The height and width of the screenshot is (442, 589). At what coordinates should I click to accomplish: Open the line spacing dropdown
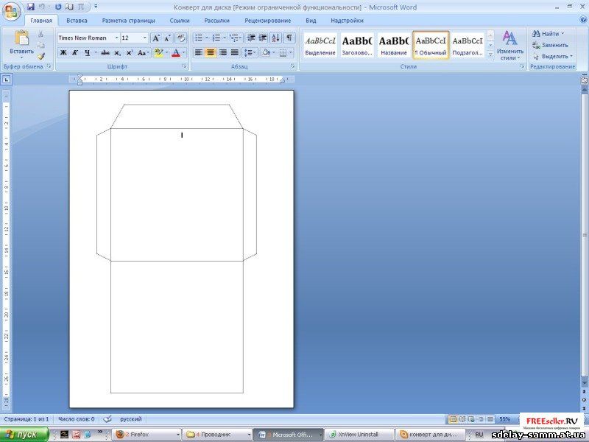[250, 52]
